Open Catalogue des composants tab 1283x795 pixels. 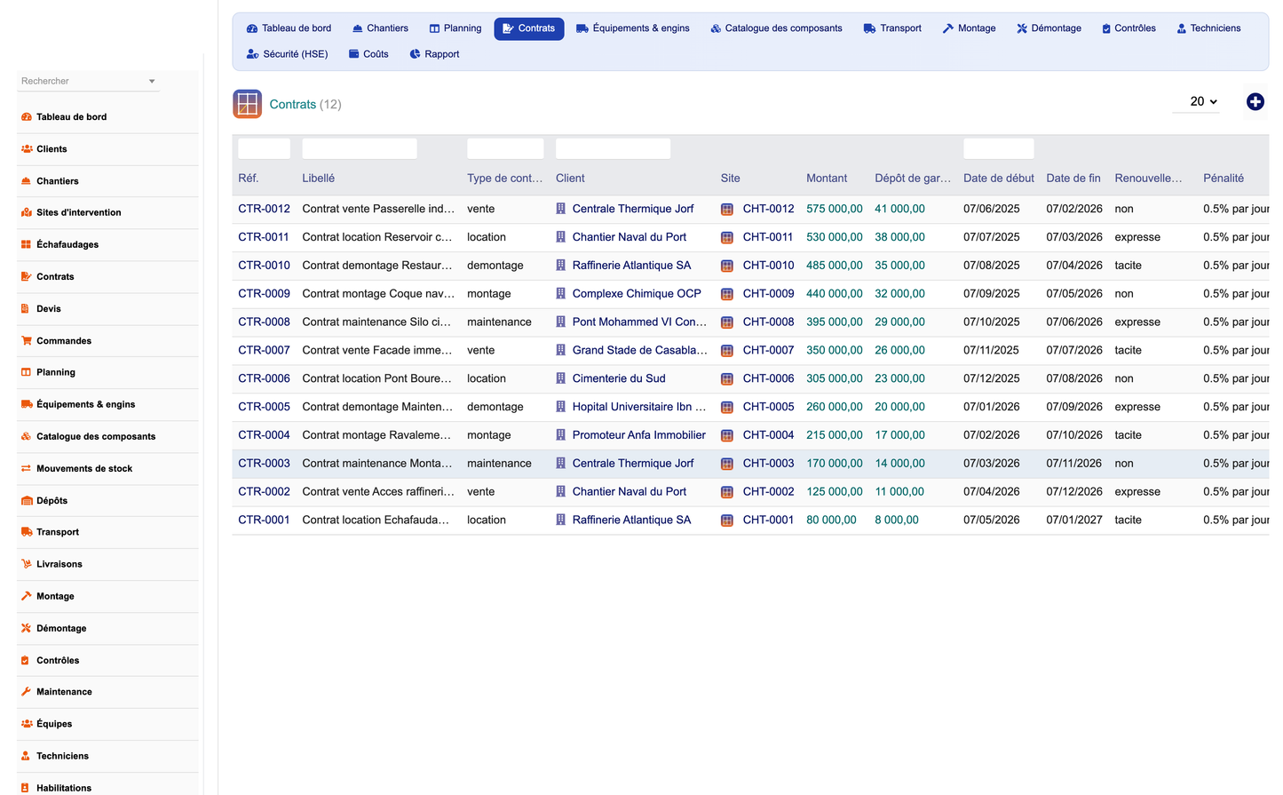(x=776, y=28)
